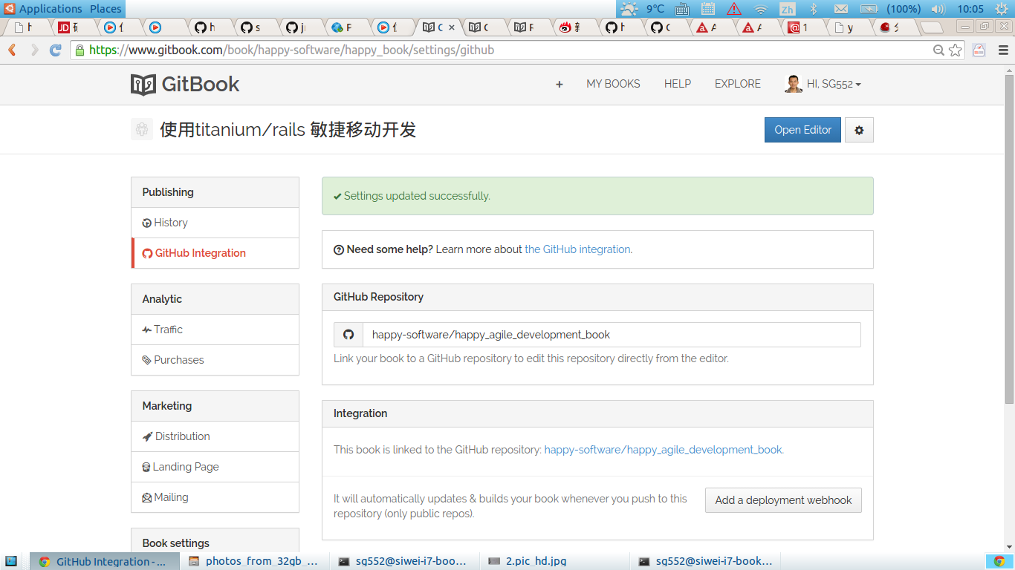Open MY BOOKS in the header

(x=613, y=84)
